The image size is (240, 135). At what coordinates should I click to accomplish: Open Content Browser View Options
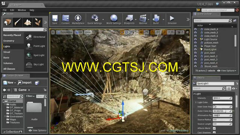tap(38, 130)
